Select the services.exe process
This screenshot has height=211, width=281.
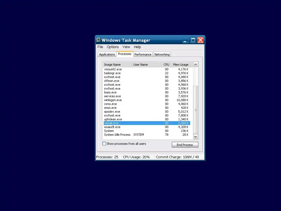click(x=147, y=96)
